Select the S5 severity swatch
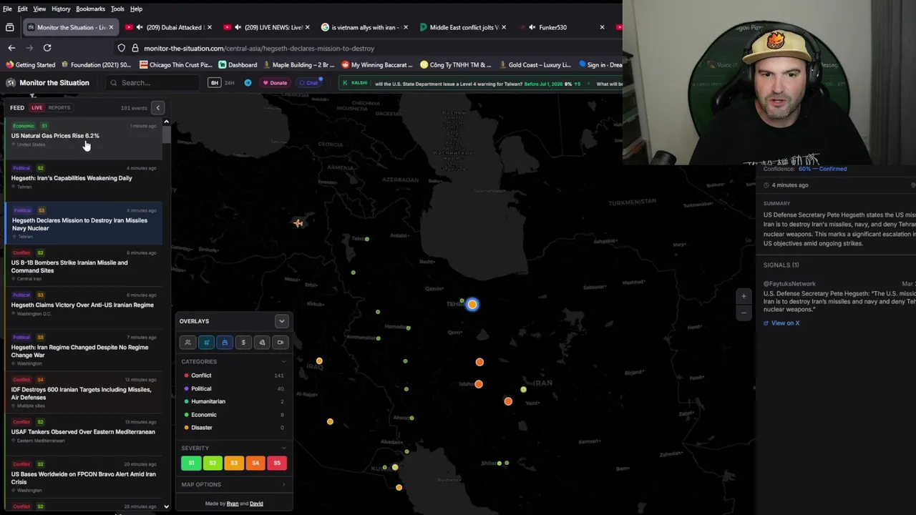The height and width of the screenshot is (515, 916). [277, 463]
